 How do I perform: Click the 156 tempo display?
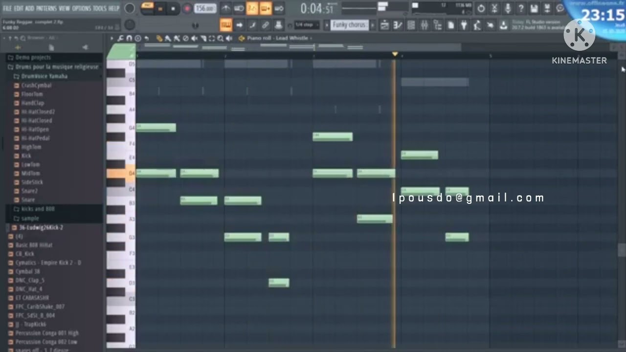[x=205, y=8]
